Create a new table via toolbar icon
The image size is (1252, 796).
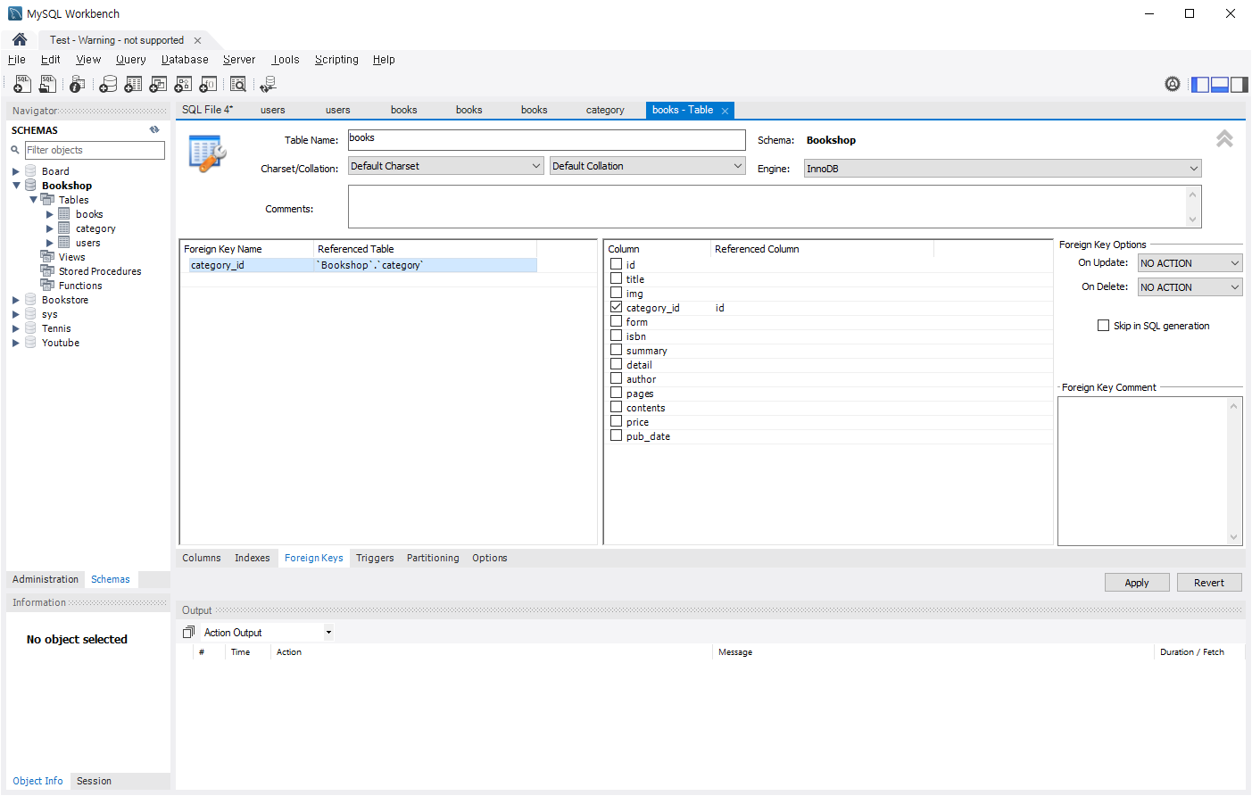click(x=133, y=84)
